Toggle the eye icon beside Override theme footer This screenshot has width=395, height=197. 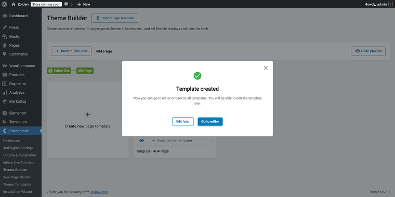pos(141,140)
